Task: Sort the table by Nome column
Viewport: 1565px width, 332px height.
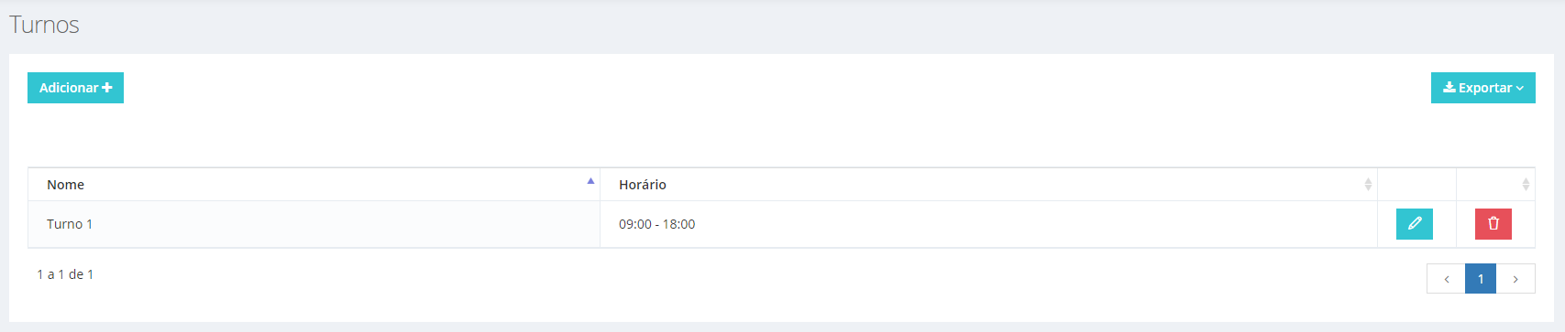Action: pos(314,185)
